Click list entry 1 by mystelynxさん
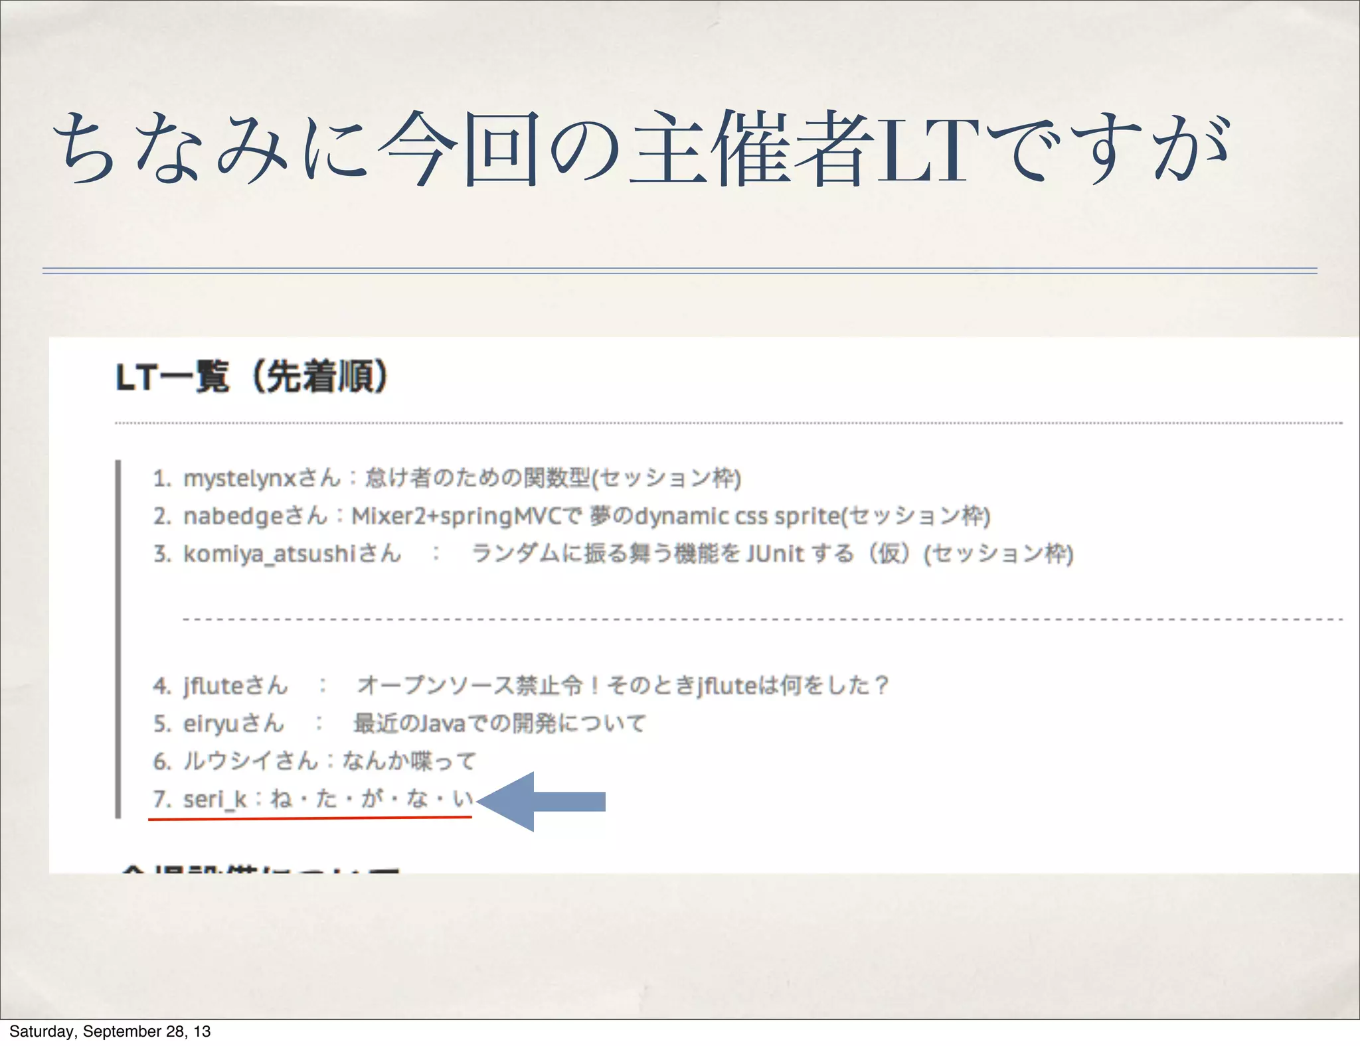Image resolution: width=1360 pixels, height=1046 pixels. coord(447,478)
